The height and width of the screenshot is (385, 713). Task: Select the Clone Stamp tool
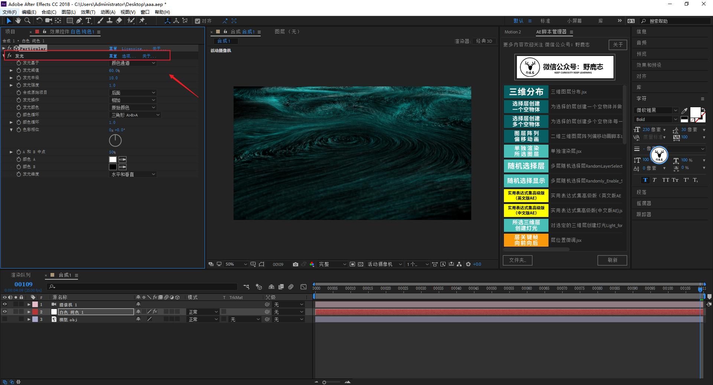[x=110, y=21]
